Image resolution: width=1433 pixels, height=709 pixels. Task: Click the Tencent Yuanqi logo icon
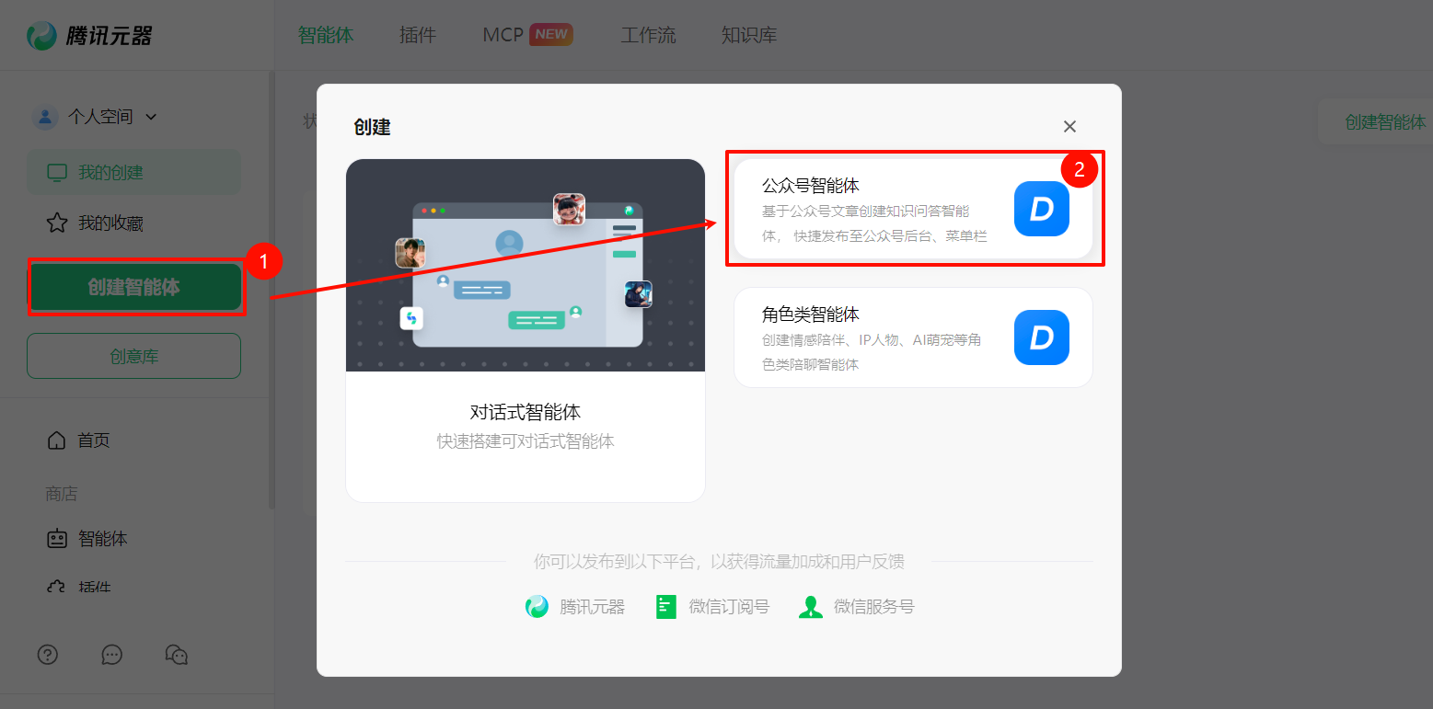[42, 36]
